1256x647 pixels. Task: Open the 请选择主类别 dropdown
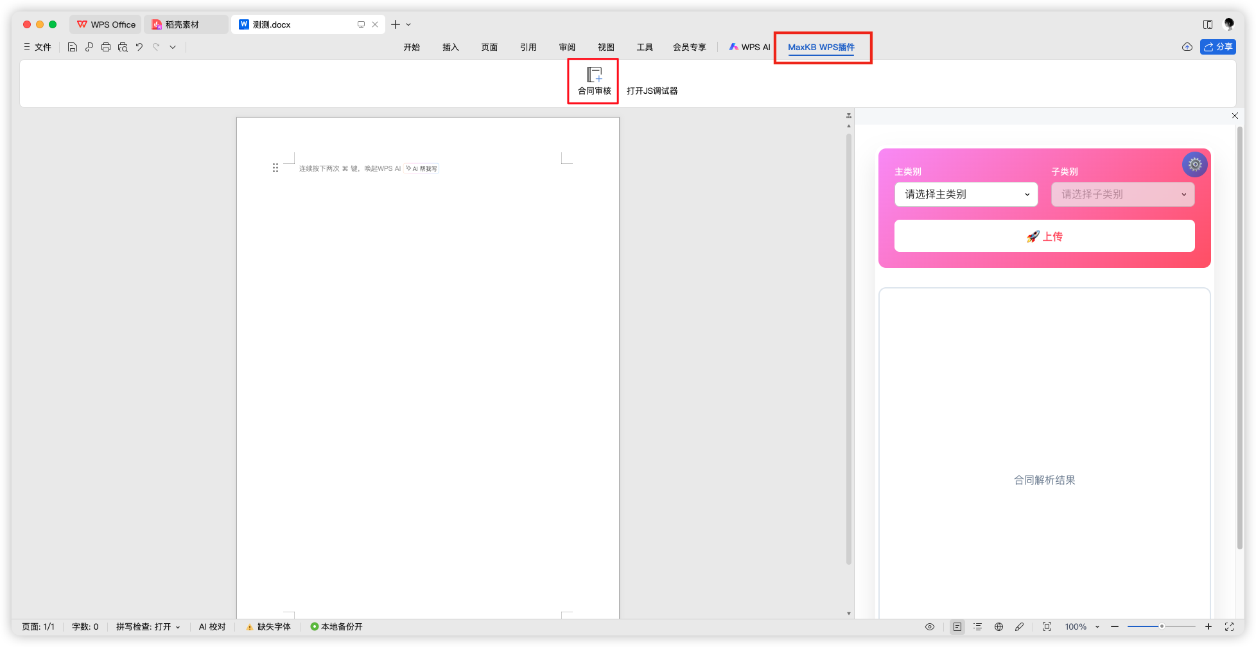click(966, 194)
